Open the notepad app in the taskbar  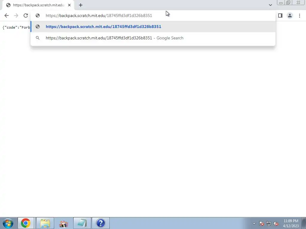pyautogui.click(x=82, y=223)
